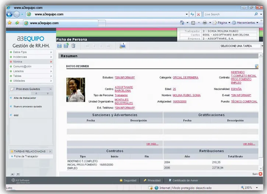Start the Alta de trabajador guided process

(x=25, y=98)
